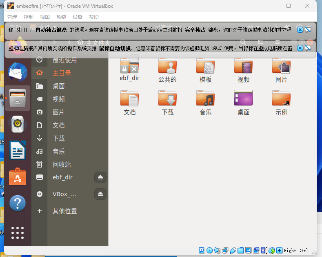Click the hard disk activity status icon
This screenshot has height=257, width=322.
pyautogui.click(x=202, y=250)
